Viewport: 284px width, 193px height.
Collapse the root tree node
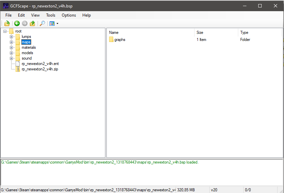pos(5,31)
